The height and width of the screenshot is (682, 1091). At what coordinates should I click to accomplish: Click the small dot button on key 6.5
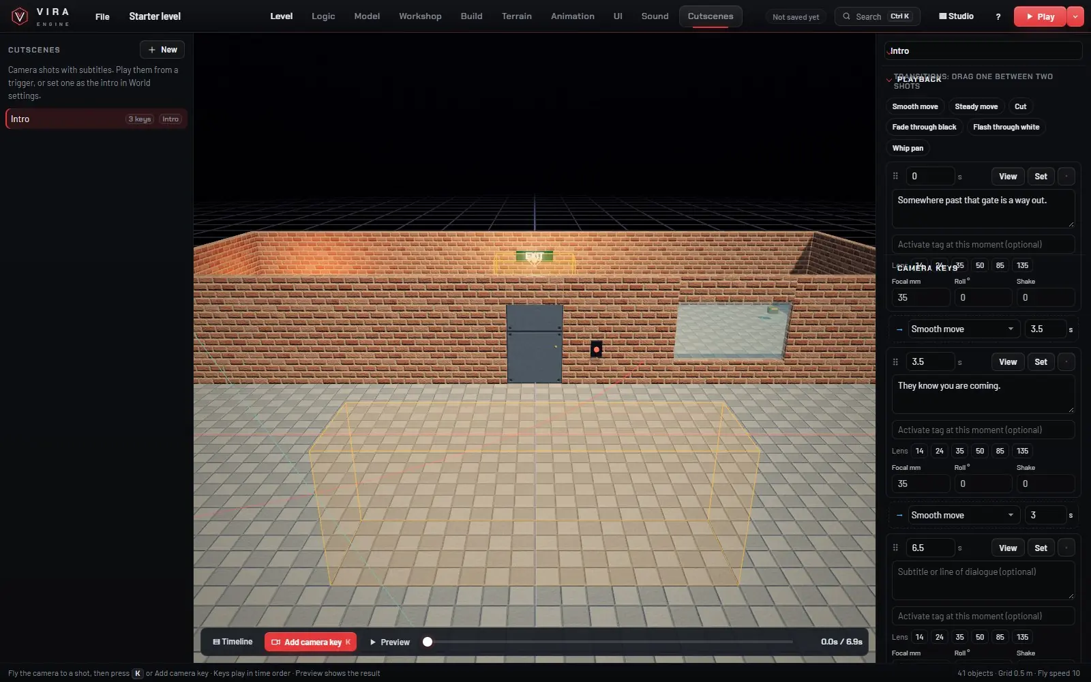point(1066,548)
